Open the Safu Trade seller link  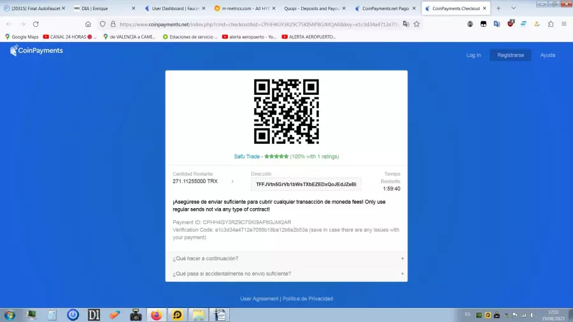click(x=246, y=157)
